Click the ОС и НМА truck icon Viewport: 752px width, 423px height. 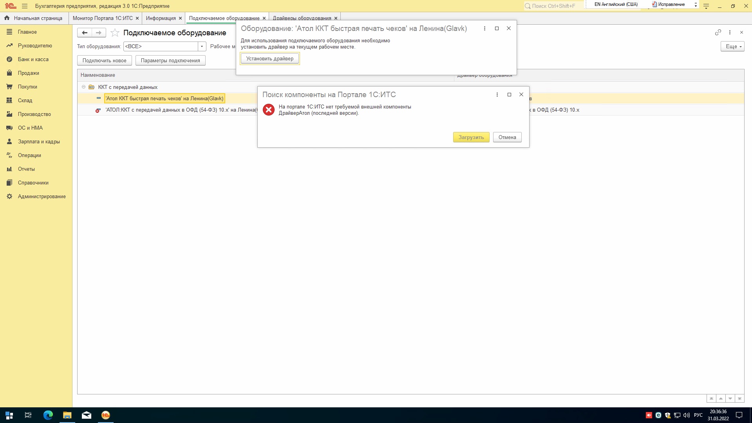tap(9, 128)
